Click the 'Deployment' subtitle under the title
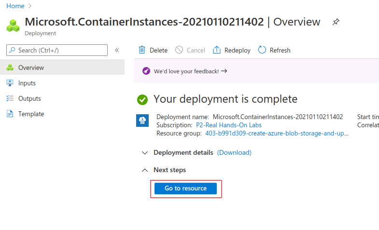The height and width of the screenshot is (230, 379). point(40,33)
